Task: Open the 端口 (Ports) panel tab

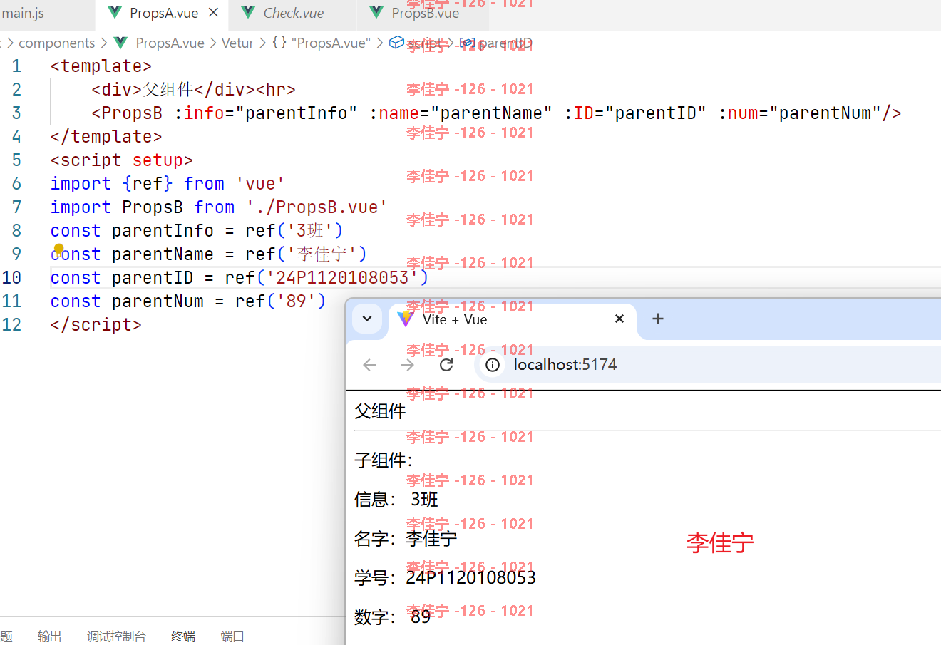Action: click(232, 636)
